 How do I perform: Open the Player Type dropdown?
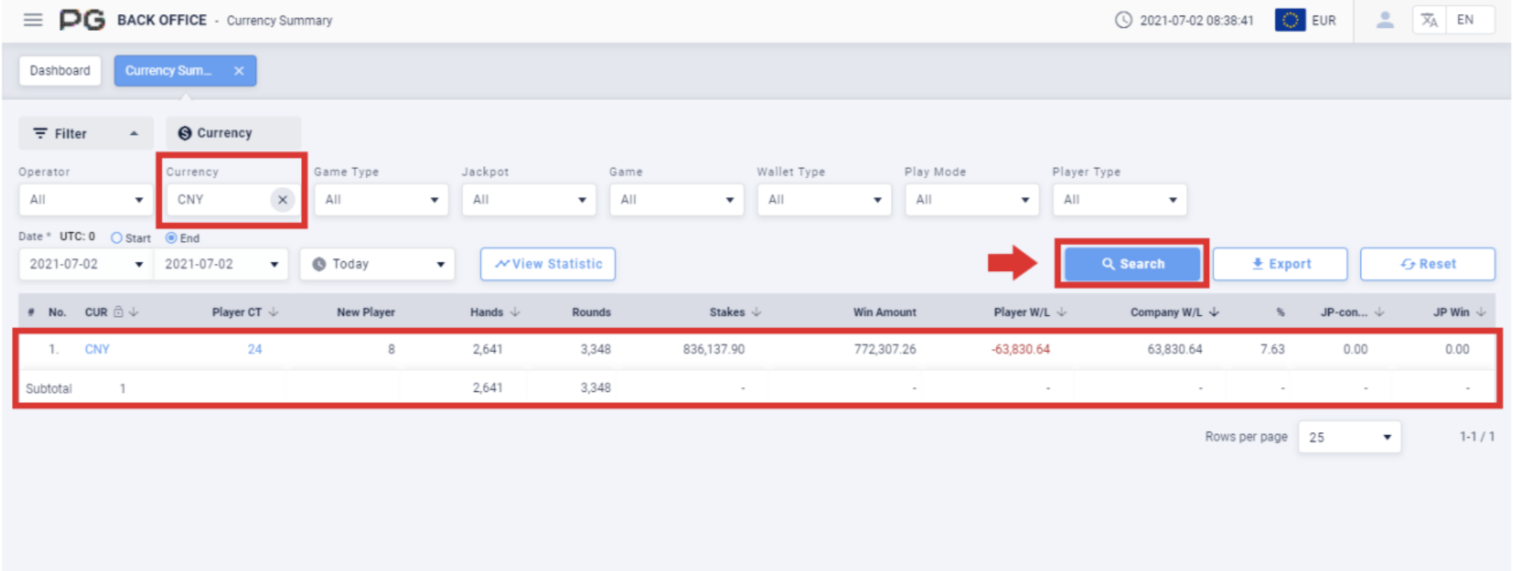pyautogui.click(x=1119, y=200)
